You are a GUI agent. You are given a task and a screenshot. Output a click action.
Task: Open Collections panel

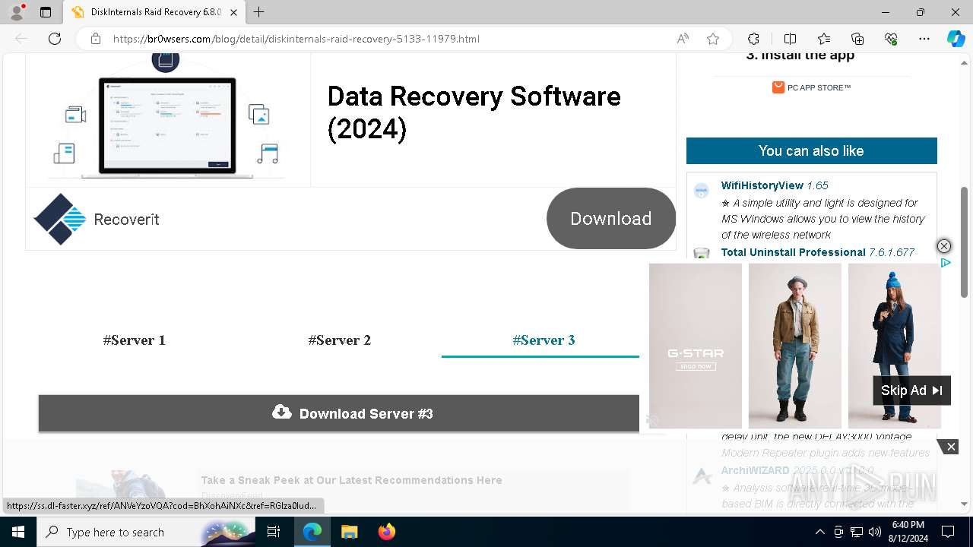pos(857,39)
